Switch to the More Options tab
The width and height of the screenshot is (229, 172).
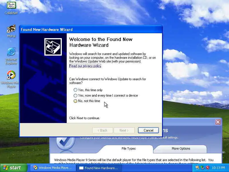[x=181, y=148]
